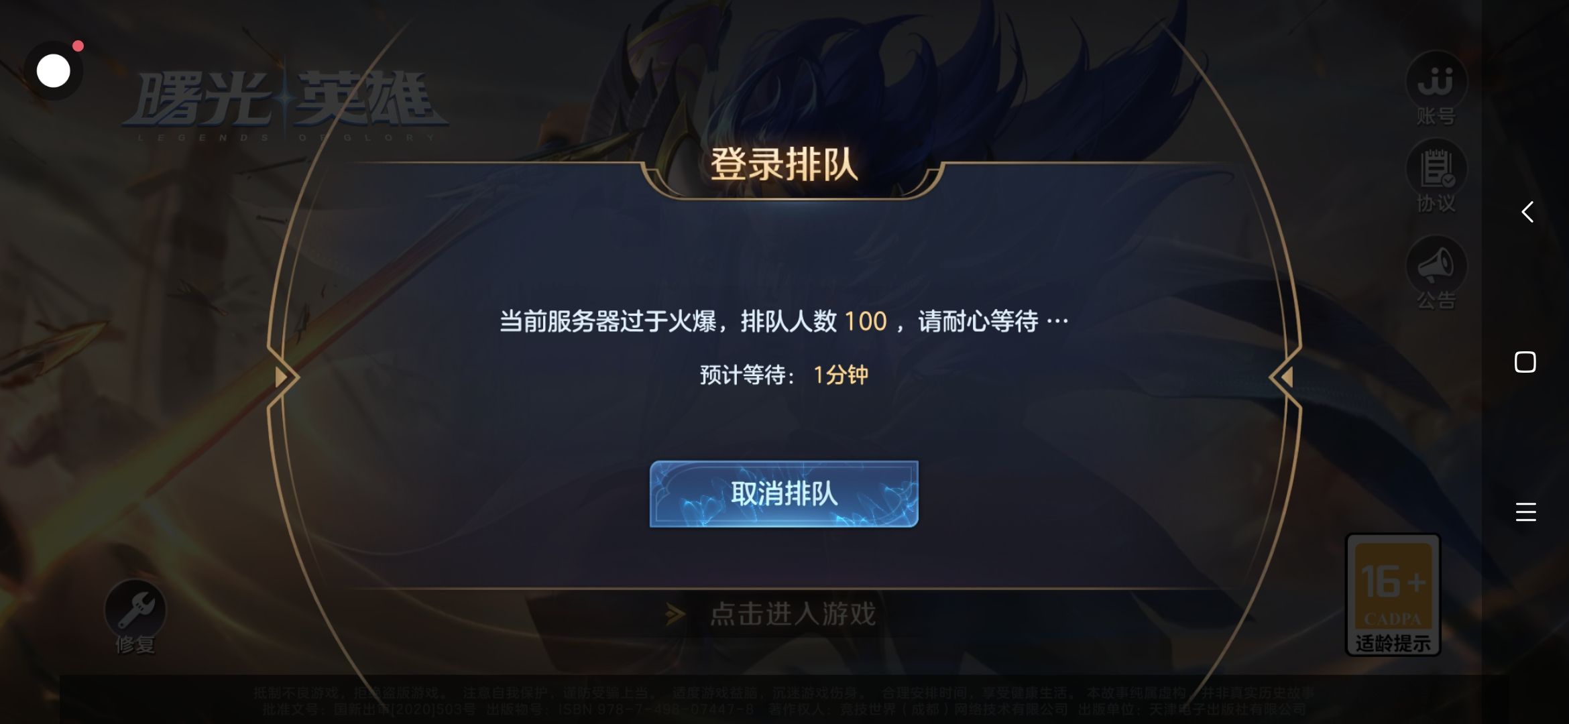This screenshot has width=1569, height=724.
Task: Click the 登录排队 dialog title
Action: click(784, 165)
